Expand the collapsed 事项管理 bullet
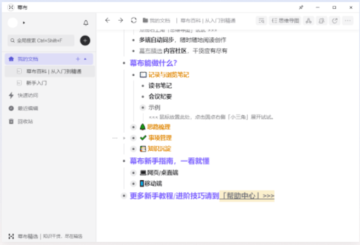Viewport: 360px width, 245px height. (133, 138)
